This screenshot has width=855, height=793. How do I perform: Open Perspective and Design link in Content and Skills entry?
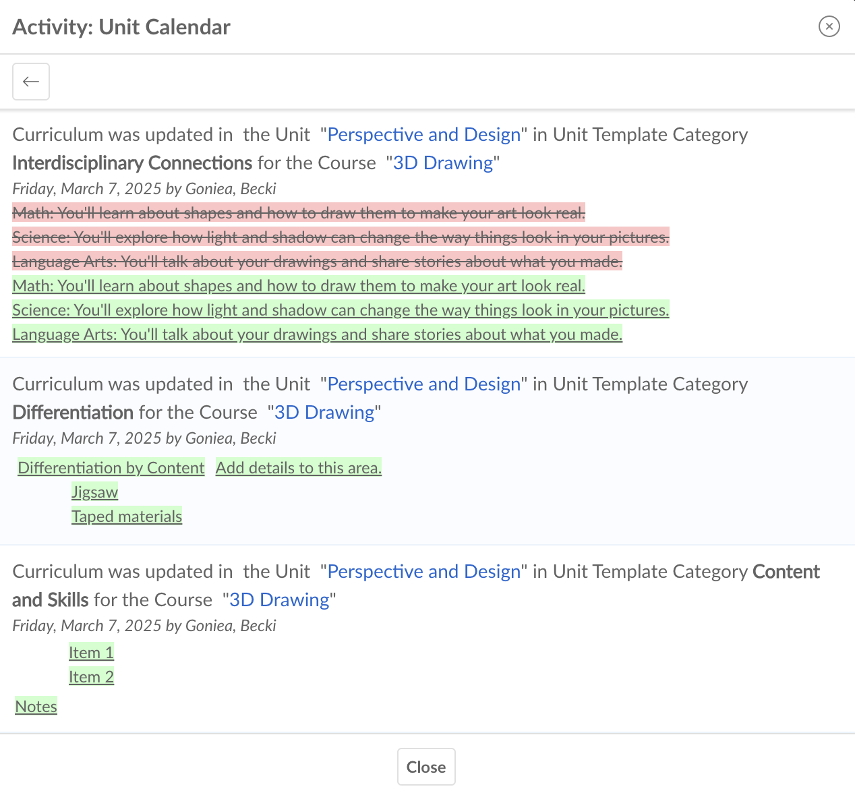423,572
